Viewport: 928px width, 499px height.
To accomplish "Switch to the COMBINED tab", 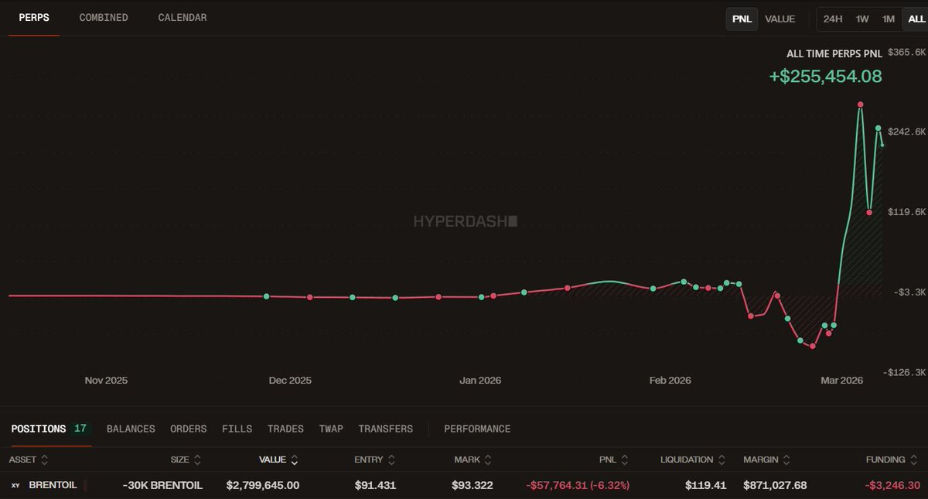I will pos(103,17).
